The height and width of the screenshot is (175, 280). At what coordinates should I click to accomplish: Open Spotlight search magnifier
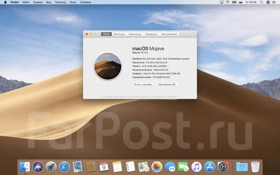pos(262,2)
